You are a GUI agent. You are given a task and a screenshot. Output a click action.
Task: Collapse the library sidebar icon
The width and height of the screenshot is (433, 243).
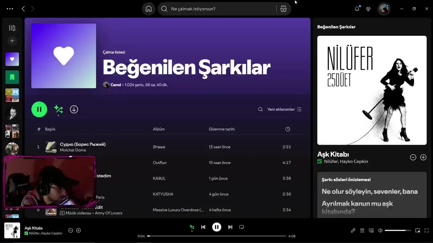click(12, 28)
